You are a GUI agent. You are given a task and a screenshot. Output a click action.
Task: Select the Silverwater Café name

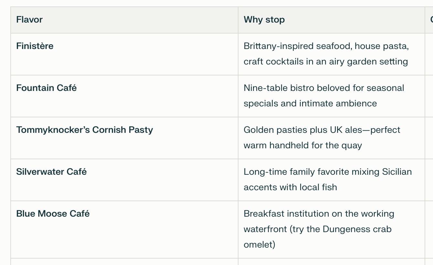(51, 172)
